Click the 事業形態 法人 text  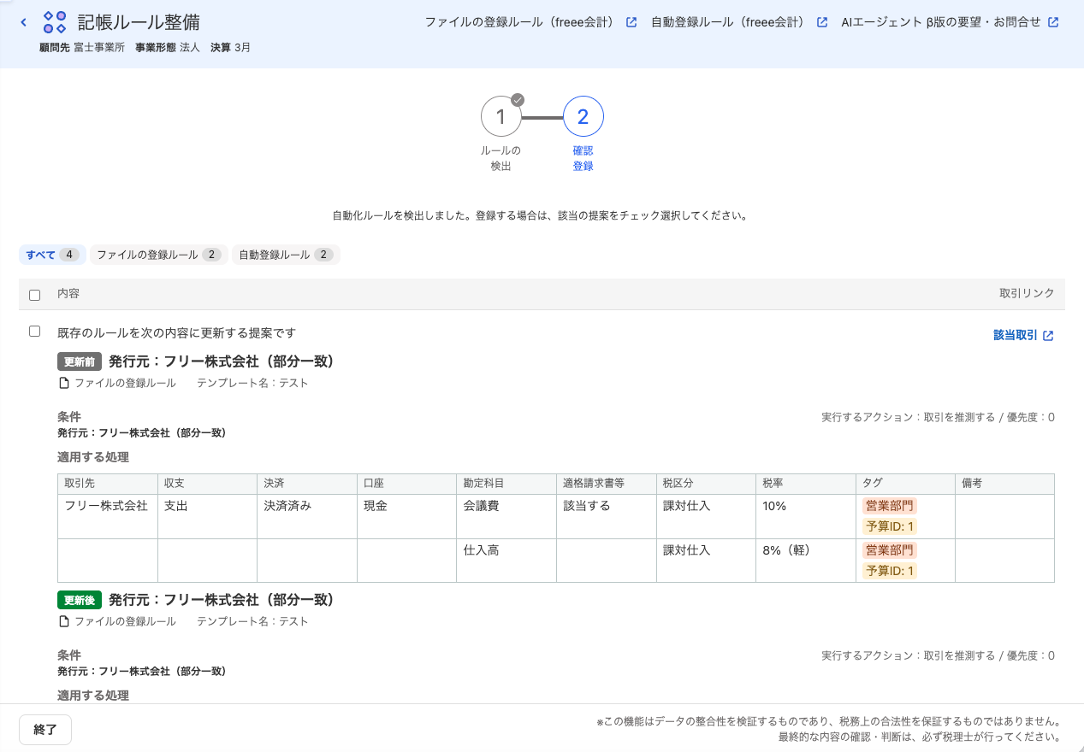tap(168, 48)
